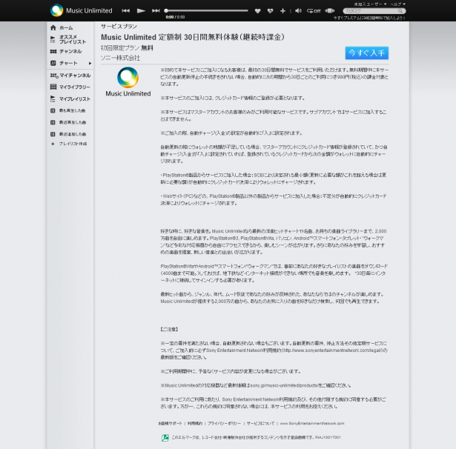
Task: Go to ホーム in sidebar
Action: tap(66, 28)
